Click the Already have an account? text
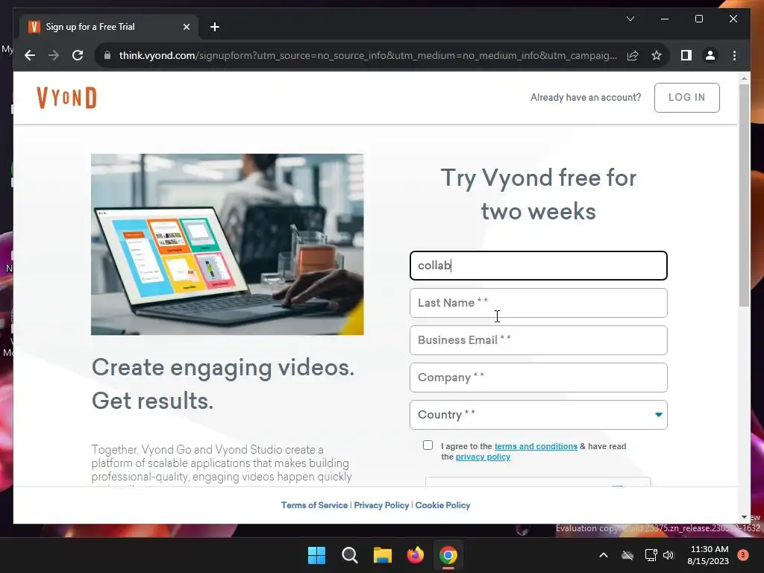The height and width of the screenshot is (573, 764). (x=586, y=98)
